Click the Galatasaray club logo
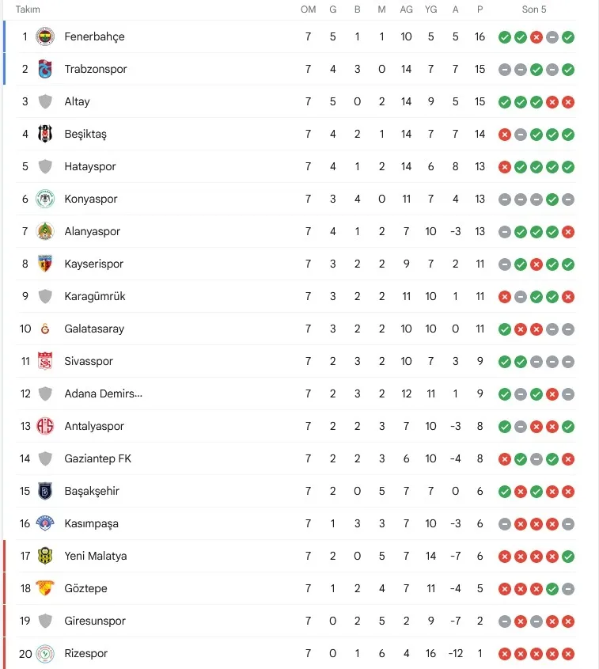Image resolution: width=599 pixels, height=669 pixels. coord(45,329)
